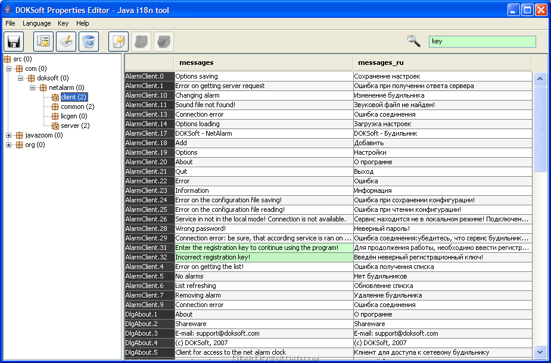Expand the javazoom tree node
Screen dimensions: 551x363
[x=9, y=135]
